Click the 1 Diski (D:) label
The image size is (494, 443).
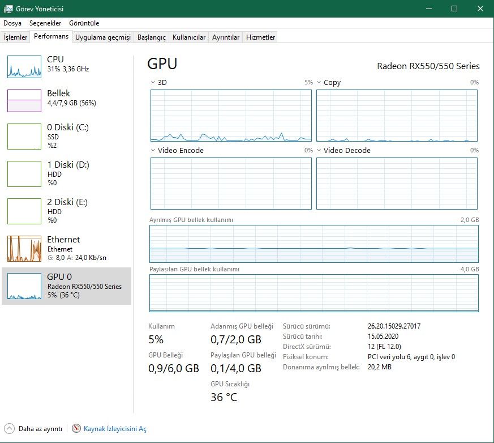click(68, 165)
